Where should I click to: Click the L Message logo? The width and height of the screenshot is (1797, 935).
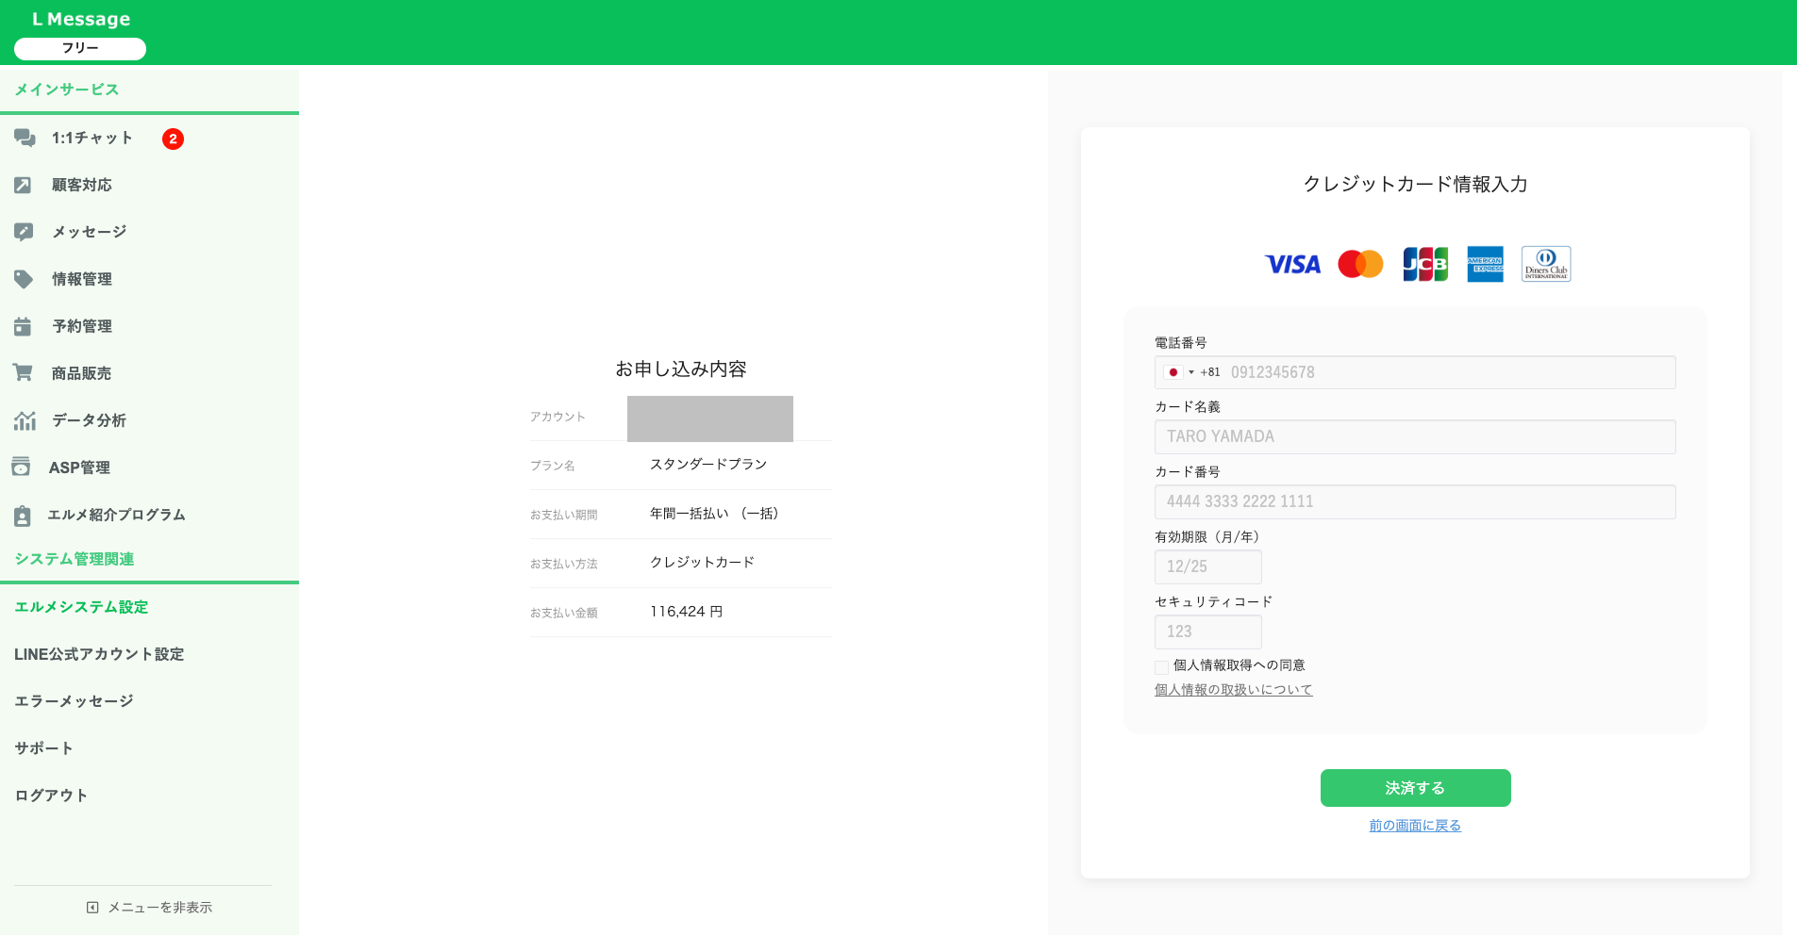[81, 19]
